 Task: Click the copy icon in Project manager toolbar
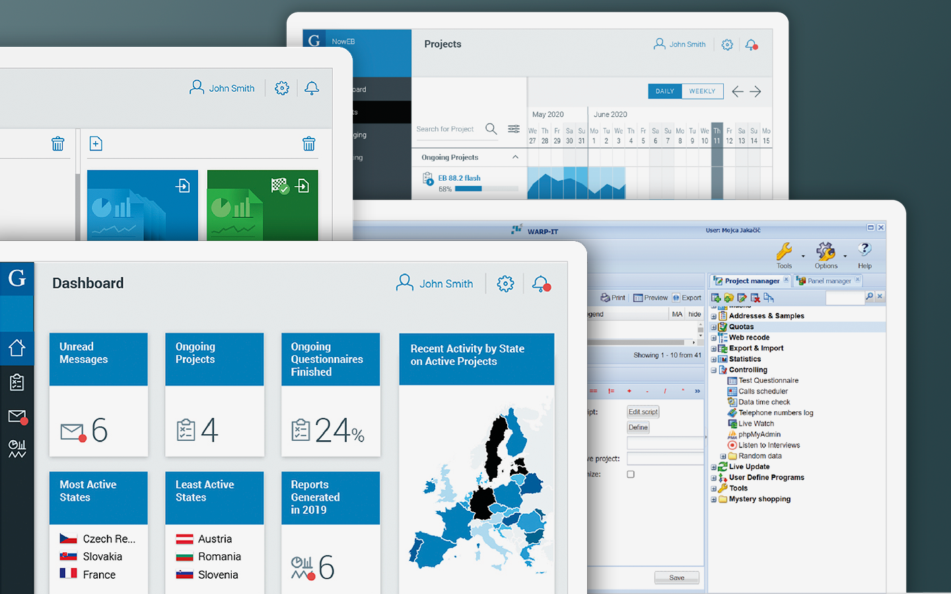769,298
